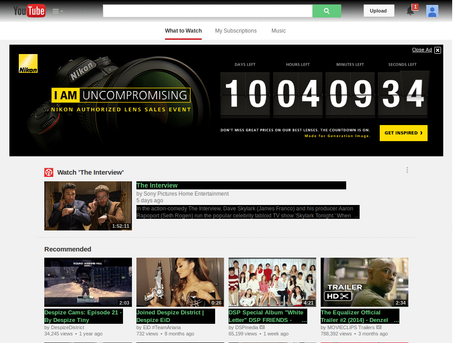The height and width of the screenshot is (343, 458).
Task: Click inside the search input field
Action: 208,11
